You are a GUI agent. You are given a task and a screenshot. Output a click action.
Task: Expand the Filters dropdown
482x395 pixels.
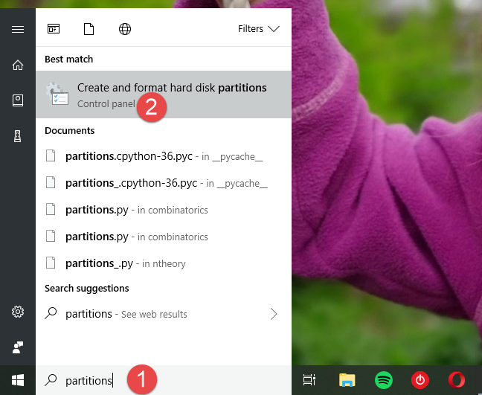click(259, 29)
